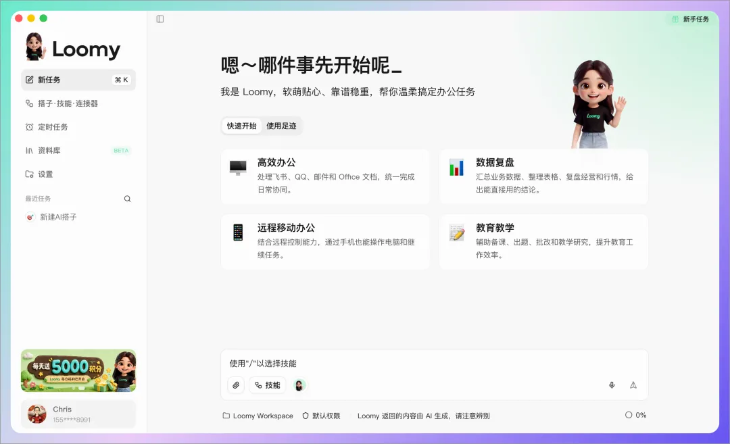Click the shield icon beside 默认权限
Screen dimensions: 730x444
tap(306, 416)
